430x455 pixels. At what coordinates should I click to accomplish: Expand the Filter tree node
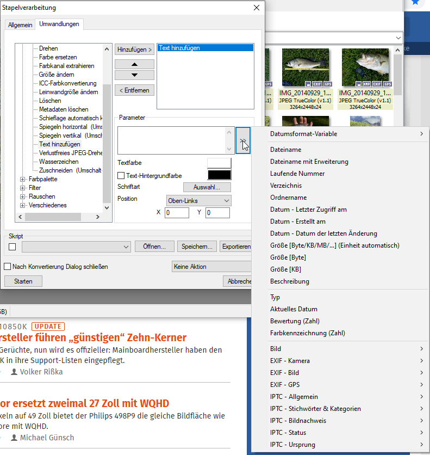22,188
